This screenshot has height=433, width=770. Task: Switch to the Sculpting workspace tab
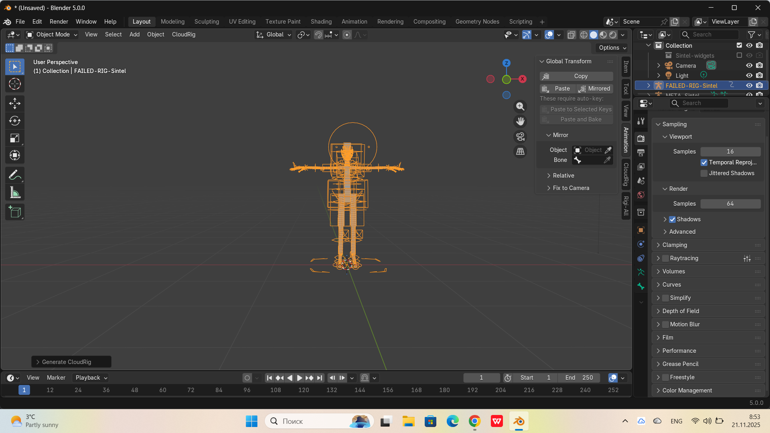(x=207, y=22)
